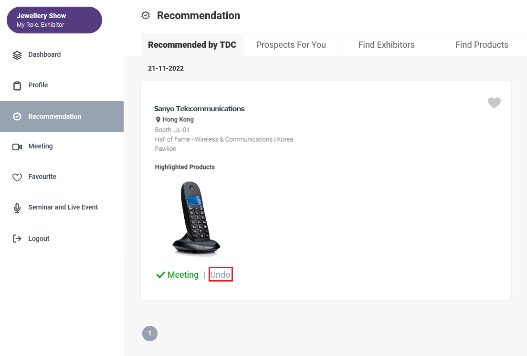Screen dimensions: 527x356
Task: Go to page 1 in pagination
Action: tap(150, 334)
